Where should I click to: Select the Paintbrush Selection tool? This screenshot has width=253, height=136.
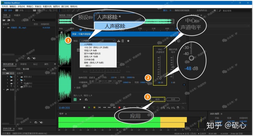(73, 10)
